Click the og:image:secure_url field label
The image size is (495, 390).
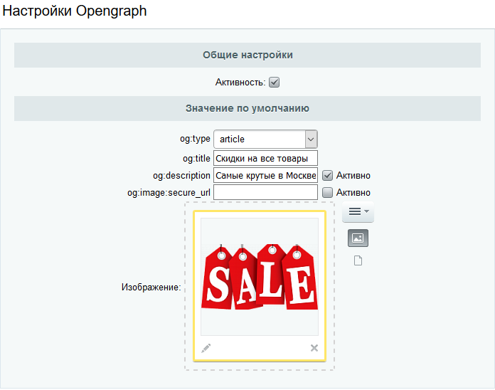[169, 192]
